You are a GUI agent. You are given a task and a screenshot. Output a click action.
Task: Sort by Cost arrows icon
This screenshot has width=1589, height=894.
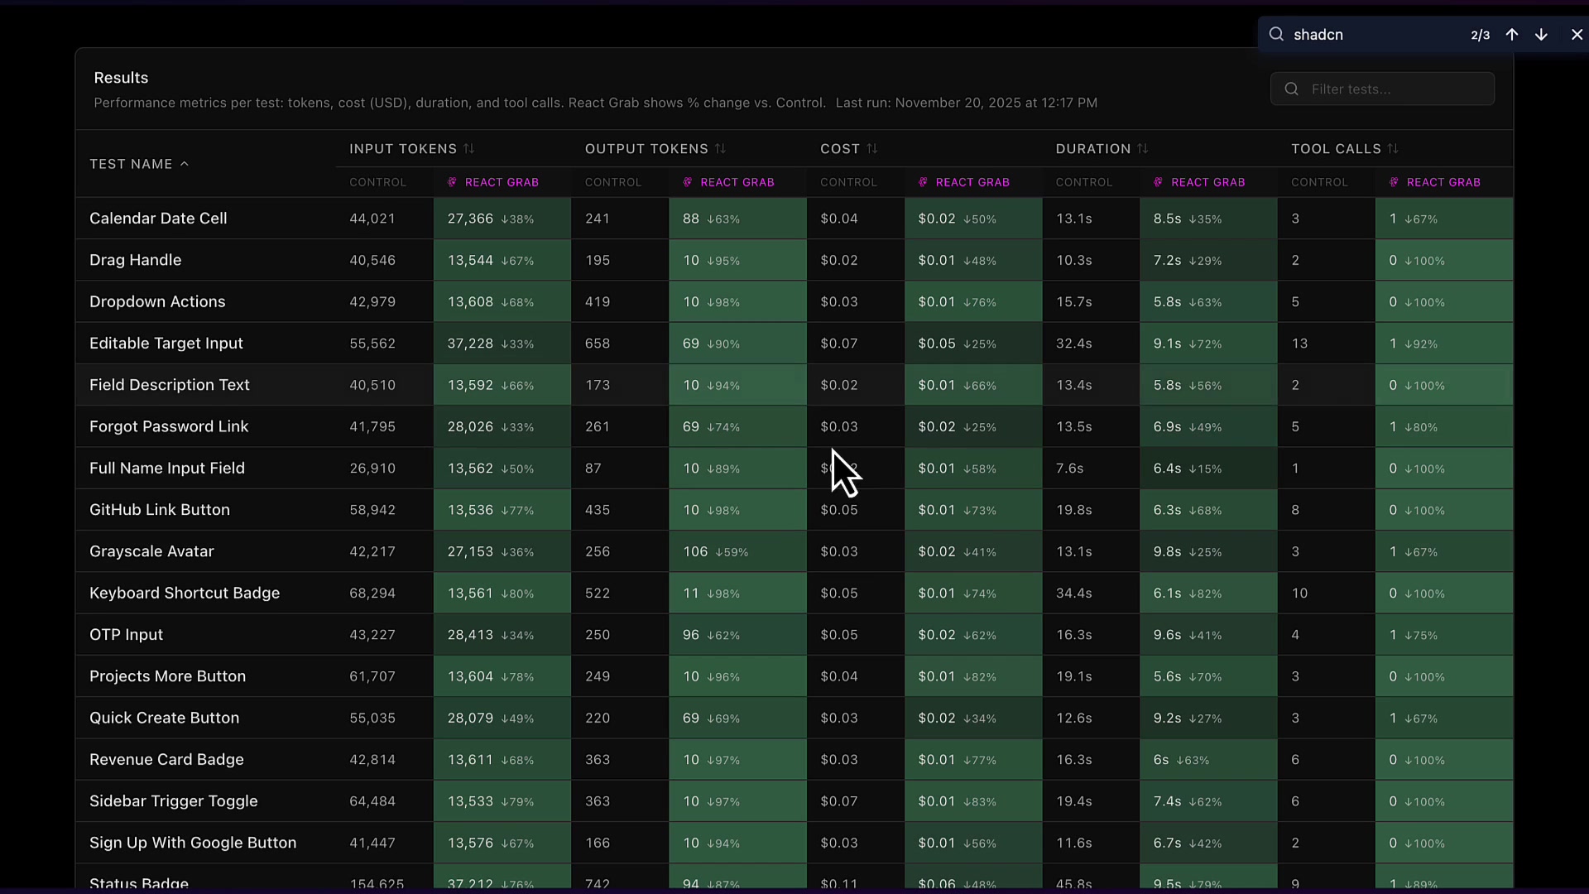pos(872,149)
